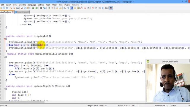Click the Save All toolbar icon
The width and height of the screenshot is (190, 107).
coord(7,8)
